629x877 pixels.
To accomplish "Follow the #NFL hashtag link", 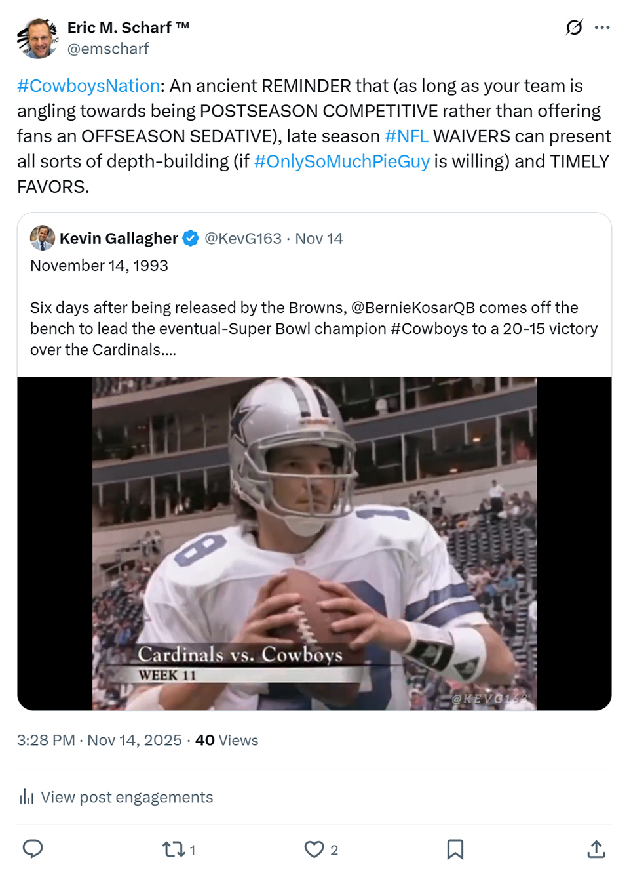I will pos(406,136).
